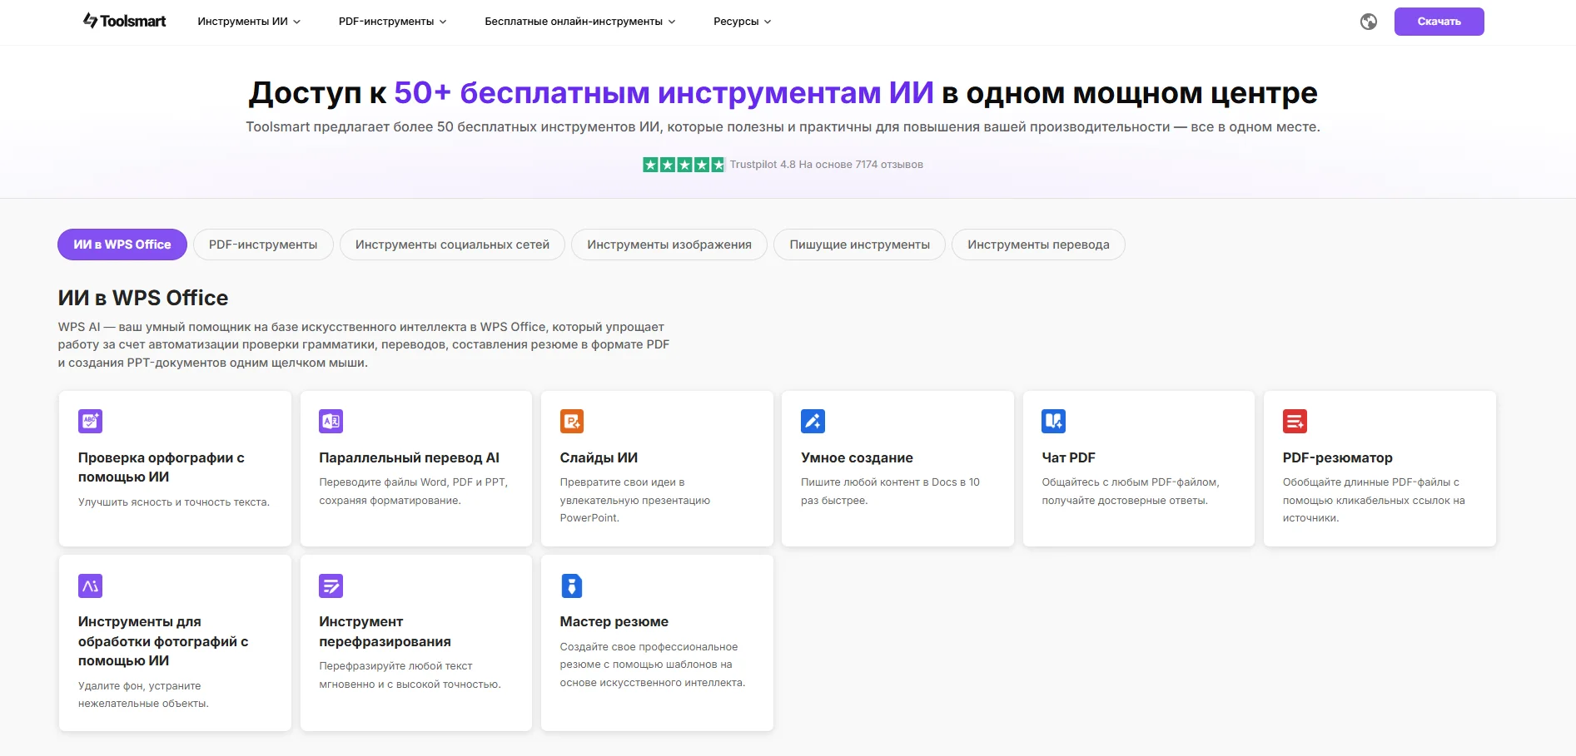1576x756 pixels.
Task: Expand the Инструменты ИИ menu
Action: [249, 22]
